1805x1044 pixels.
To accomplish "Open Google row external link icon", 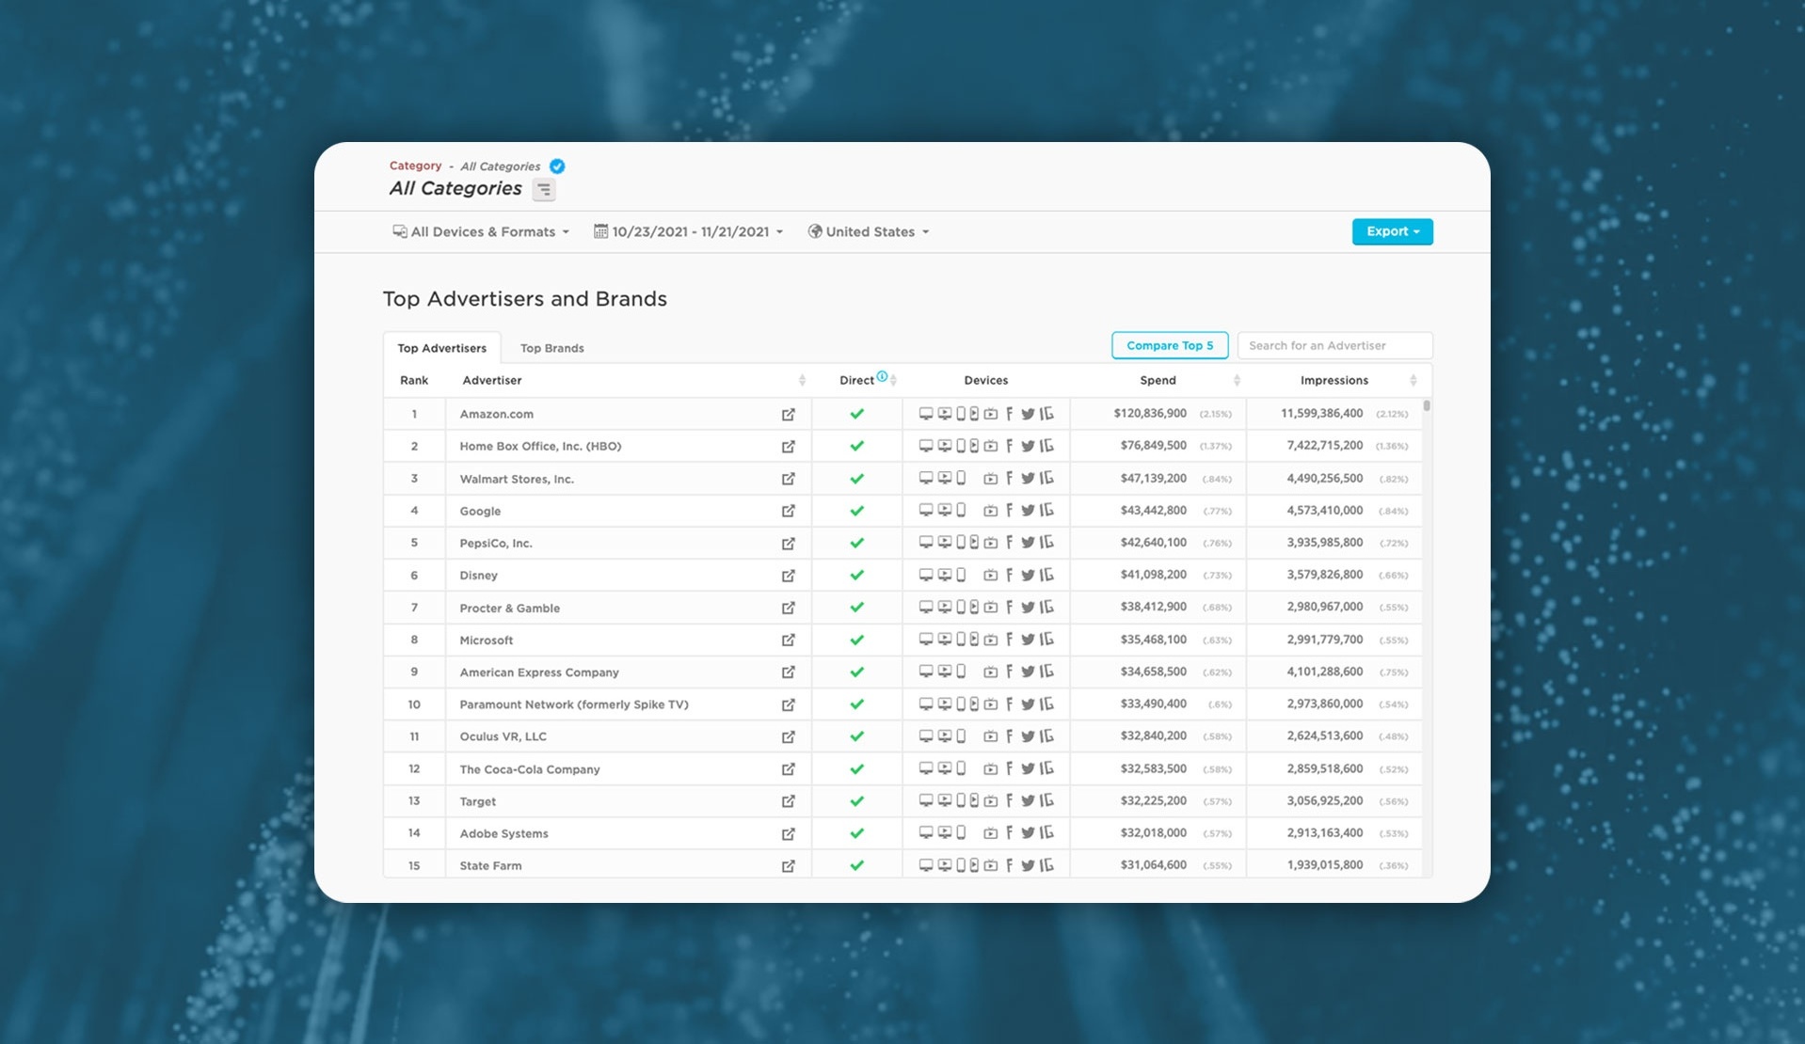I will 788,511.
